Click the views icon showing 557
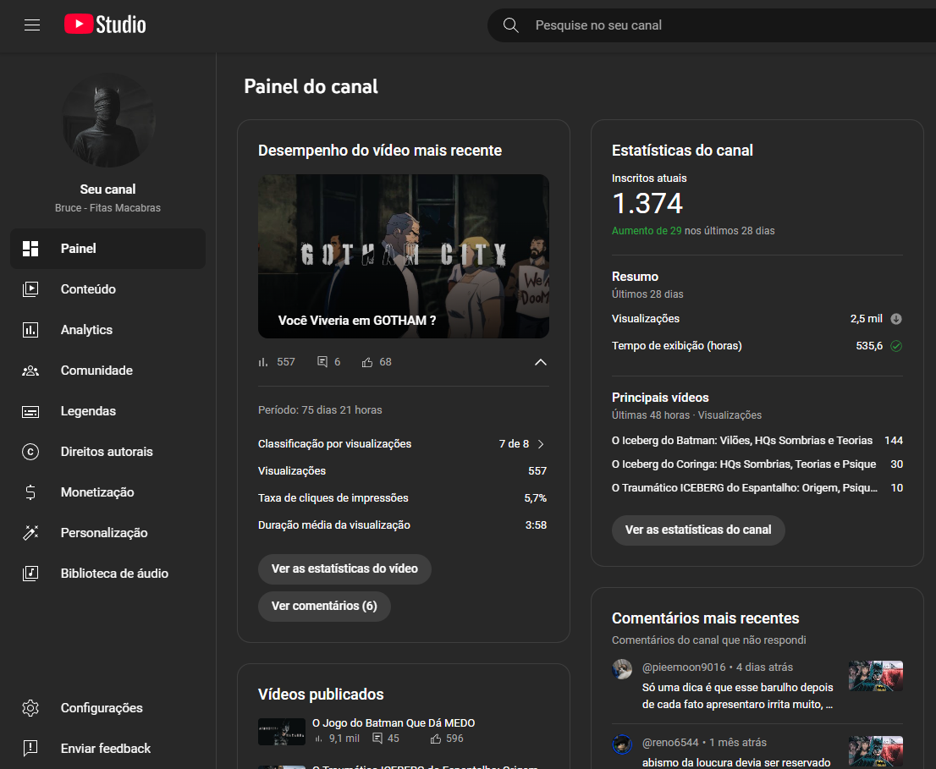 tap(262, 362)
